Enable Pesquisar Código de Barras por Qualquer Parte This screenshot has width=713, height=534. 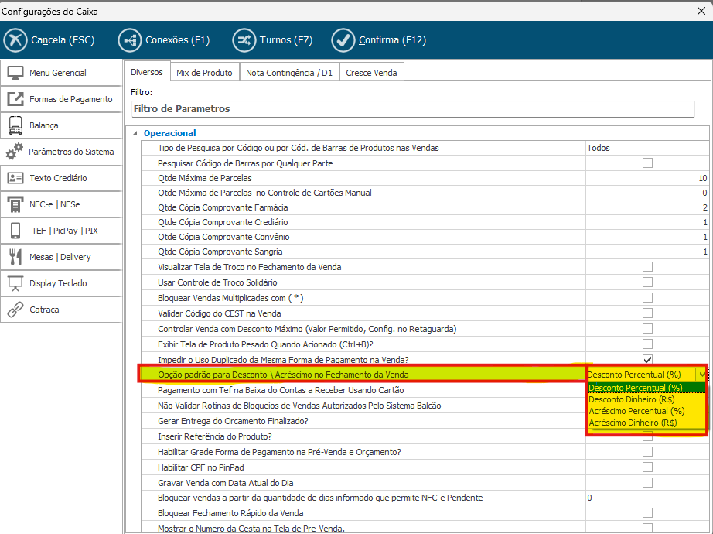(x=647, y=163)
